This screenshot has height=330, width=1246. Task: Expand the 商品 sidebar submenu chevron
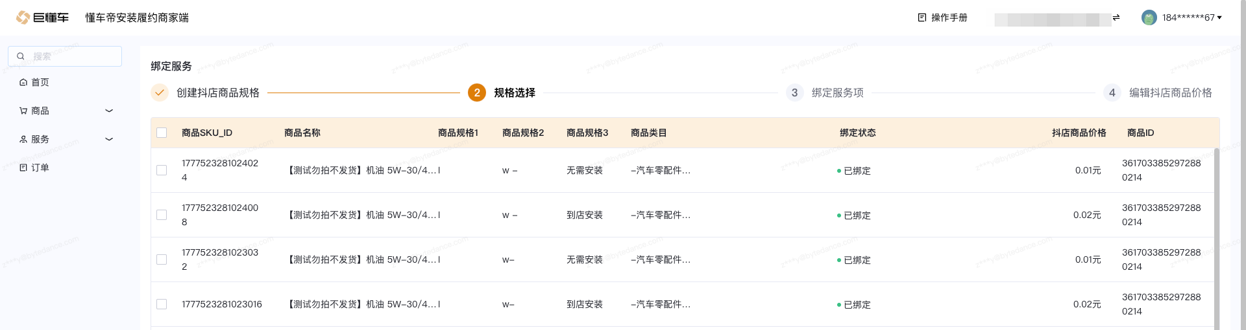pos(109,111)
